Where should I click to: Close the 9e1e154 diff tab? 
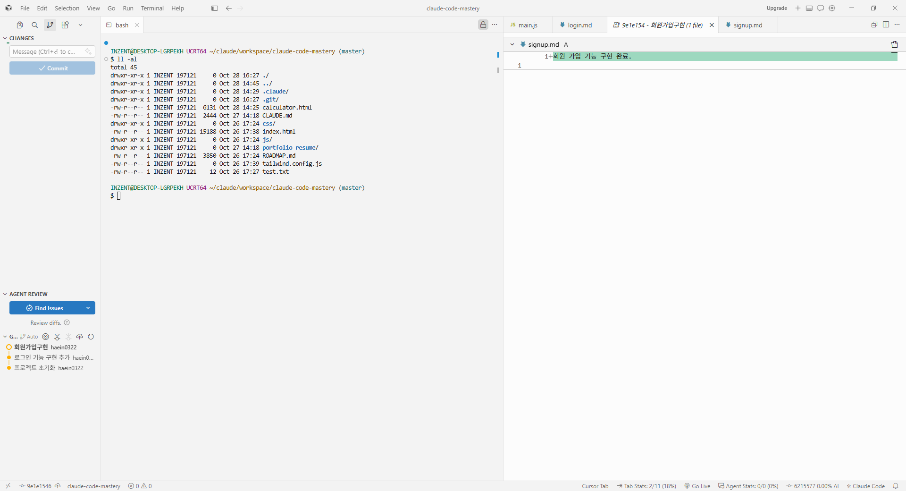pos(712,25)
